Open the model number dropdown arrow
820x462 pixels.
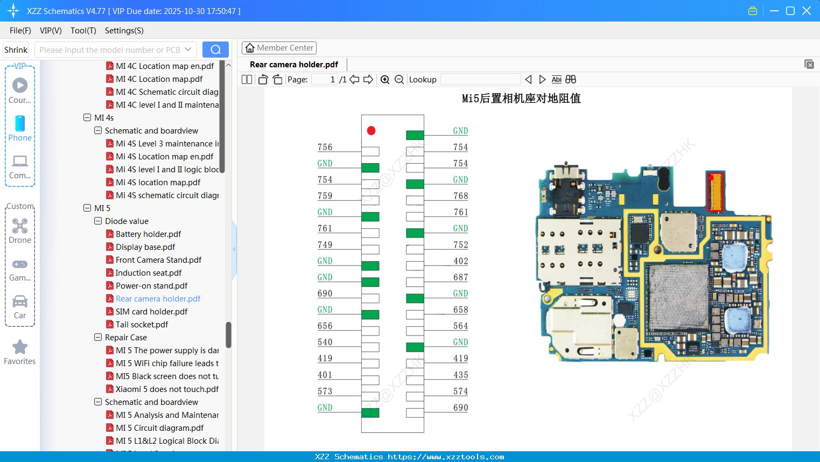(188, 50)
